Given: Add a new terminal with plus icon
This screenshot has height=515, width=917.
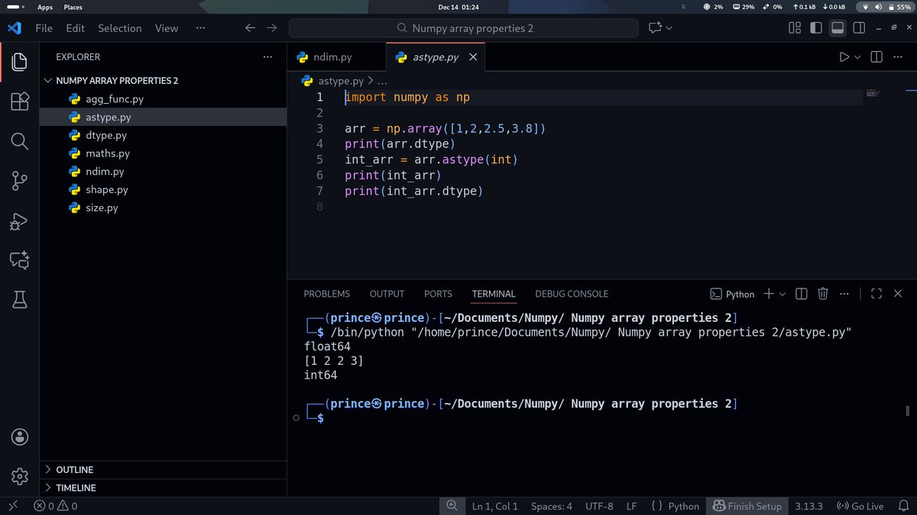Looking at the screenshot, I should 769,294.
